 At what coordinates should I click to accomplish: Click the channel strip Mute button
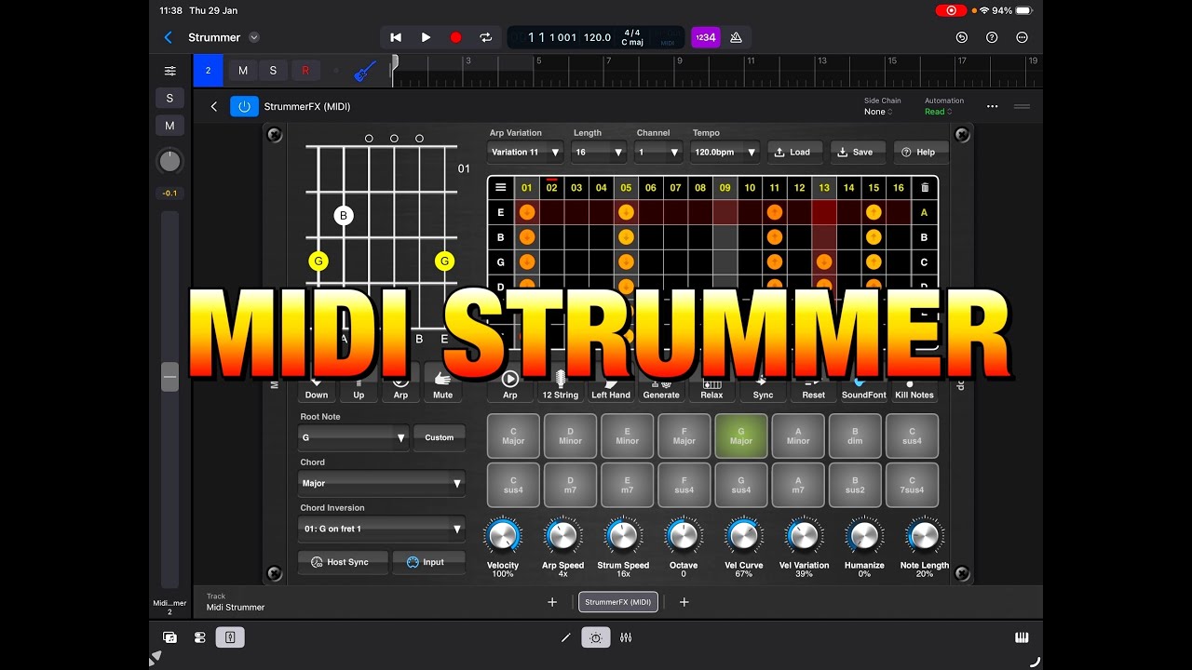(x=169, y=126)
